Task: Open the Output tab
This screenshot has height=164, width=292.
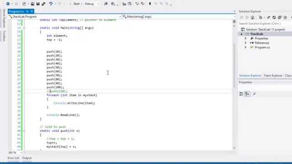Action: tap(27, 158)
